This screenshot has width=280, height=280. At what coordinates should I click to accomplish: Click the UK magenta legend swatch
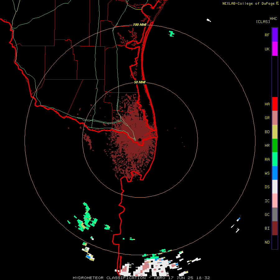(275, 49)
